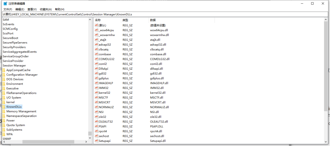This screenshot has height=146, width=330.
Task: Click the COMDLG32 string icon
Action: coord(97,59)
